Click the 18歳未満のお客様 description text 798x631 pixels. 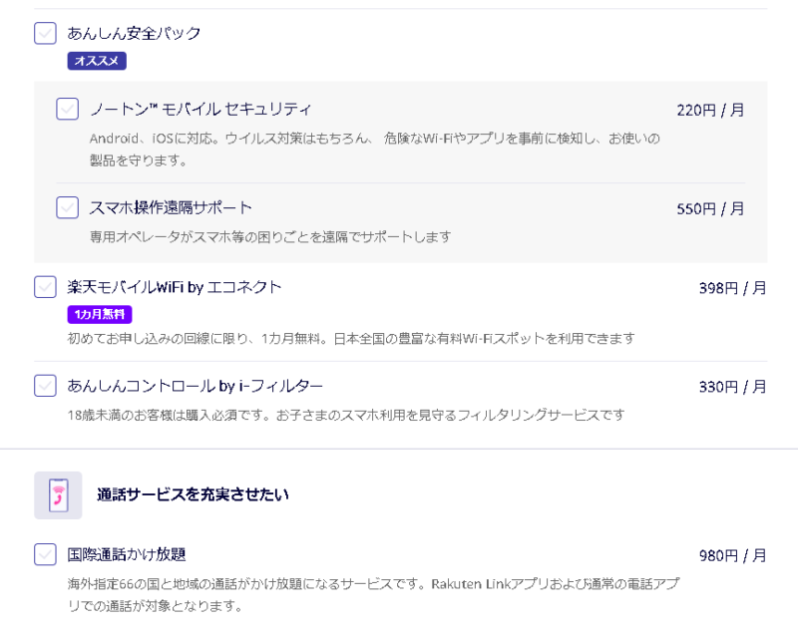[x=346, y=416]
